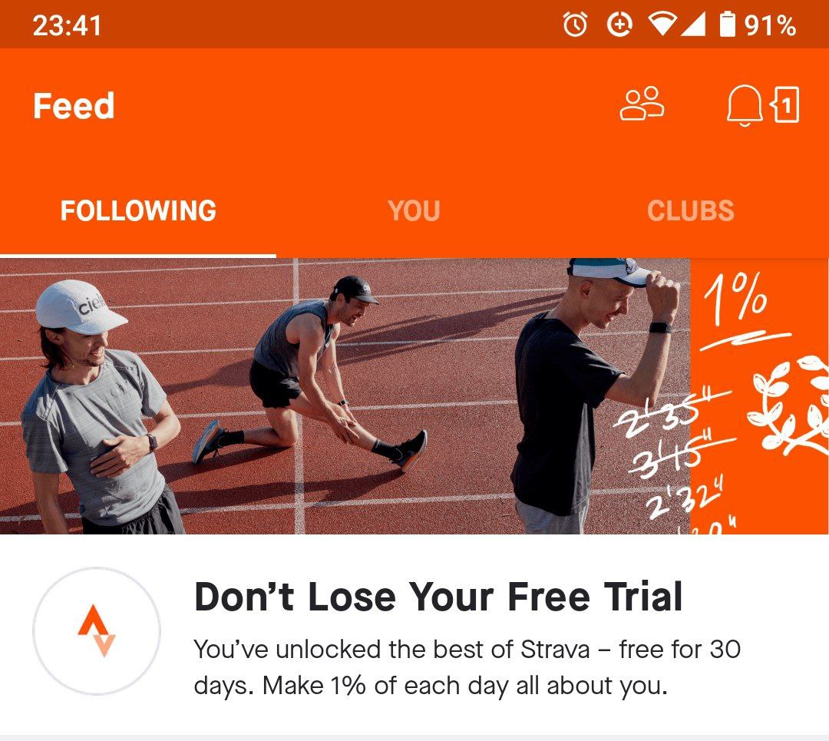Tap the Wi-Fi signal status icon
Image resolution: width=829 pixels, height=741 pixels.
click(662, 25)
